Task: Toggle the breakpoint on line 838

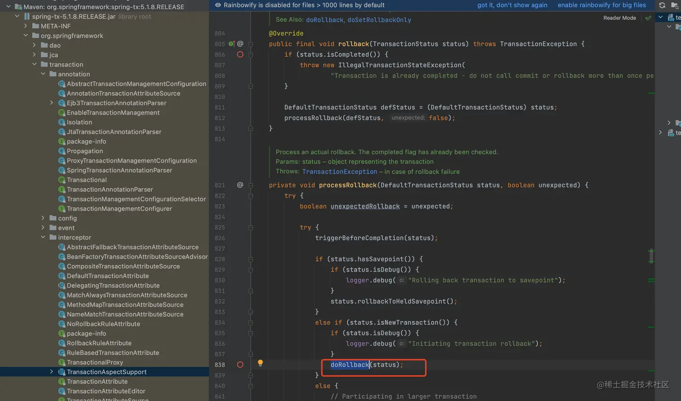Action: click(x=240, y=365)
